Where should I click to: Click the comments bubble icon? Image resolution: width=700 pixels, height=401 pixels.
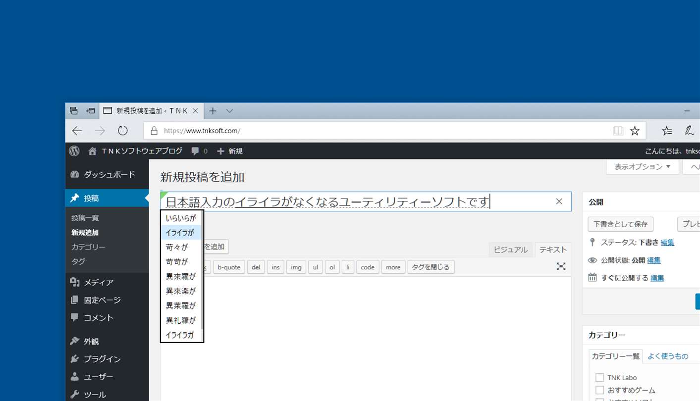point(195,151)
